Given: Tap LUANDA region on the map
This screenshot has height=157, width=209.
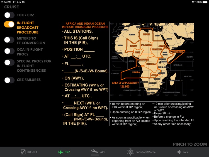Looking at the screenshot, I should point(136,72).
